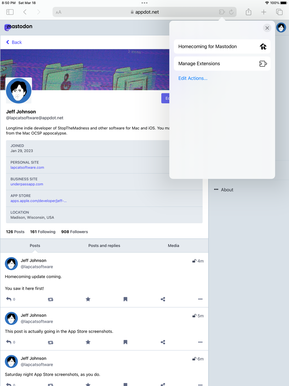Click Edit Actions link
Viewport: 289px width, 386px height.
pos(193,78)
